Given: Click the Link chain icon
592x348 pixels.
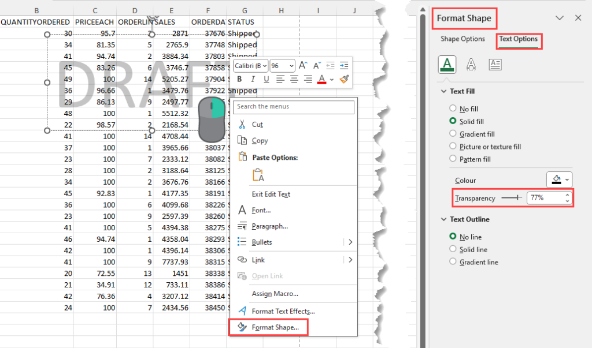Looking at the screenshot, I should point(242,260).
